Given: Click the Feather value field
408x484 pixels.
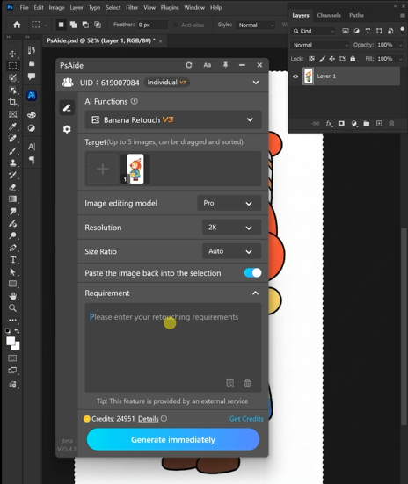Looking at the screenshot, I should pos(152,25).
